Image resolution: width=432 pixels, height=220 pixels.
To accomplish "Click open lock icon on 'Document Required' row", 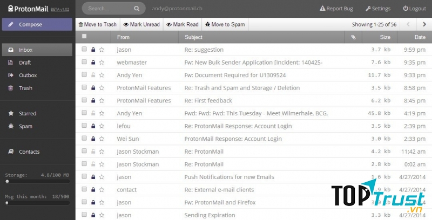I will [93, 75].
